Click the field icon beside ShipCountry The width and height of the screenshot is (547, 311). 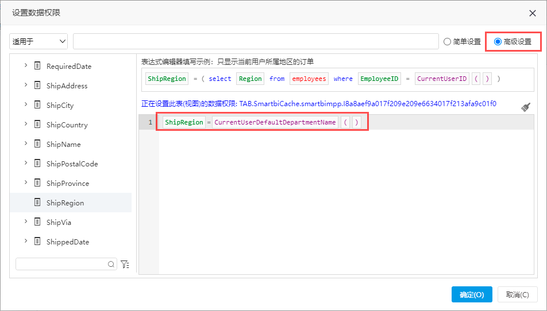click(37, 125)
